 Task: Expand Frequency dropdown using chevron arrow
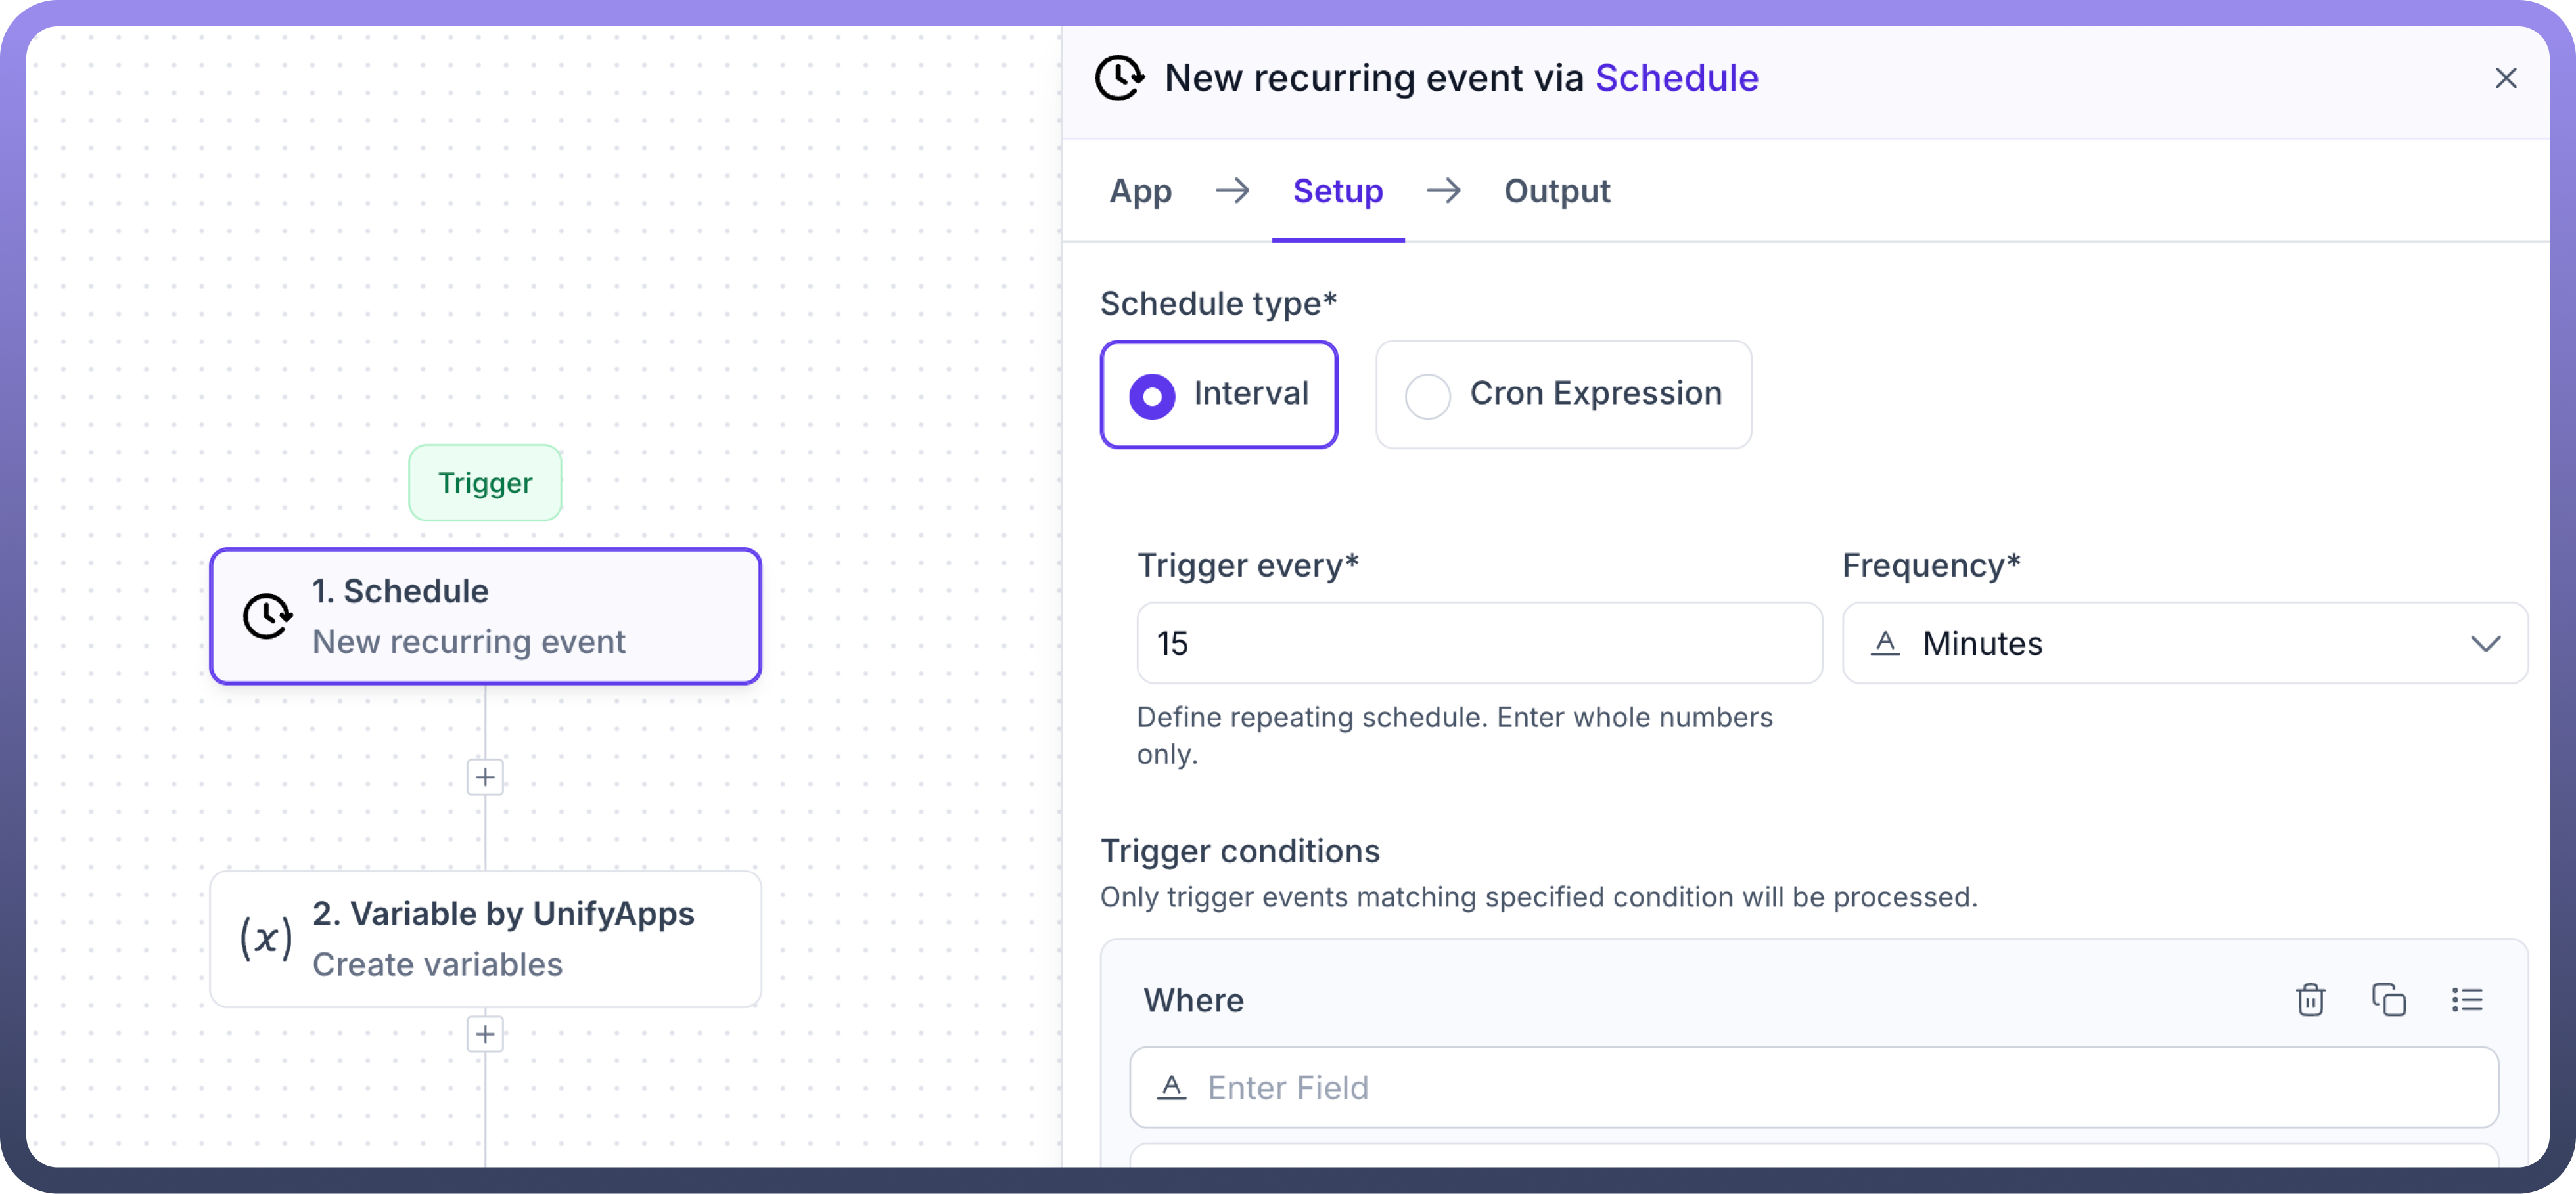point(2485,644)
